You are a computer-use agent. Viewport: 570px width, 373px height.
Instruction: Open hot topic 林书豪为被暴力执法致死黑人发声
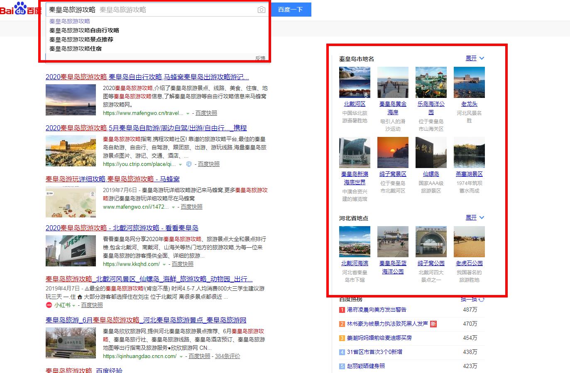tap(387, 324)
